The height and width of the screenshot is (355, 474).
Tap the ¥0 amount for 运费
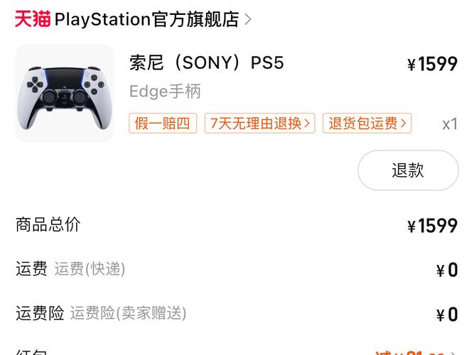click(x=447, y=271)
